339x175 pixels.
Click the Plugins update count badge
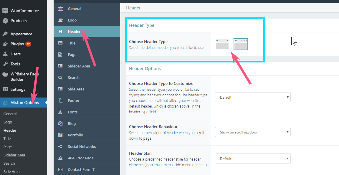click(x=28, y=44)
